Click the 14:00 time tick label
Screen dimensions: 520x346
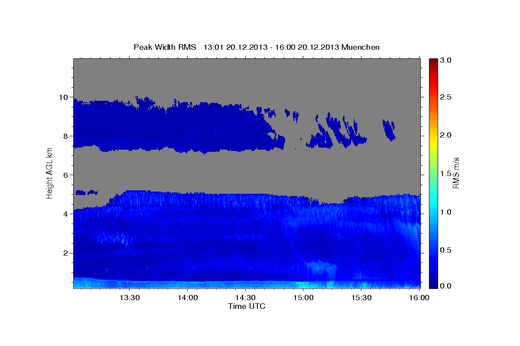[187, 298]
